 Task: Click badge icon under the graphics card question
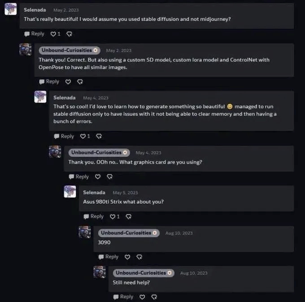[109, 177]
